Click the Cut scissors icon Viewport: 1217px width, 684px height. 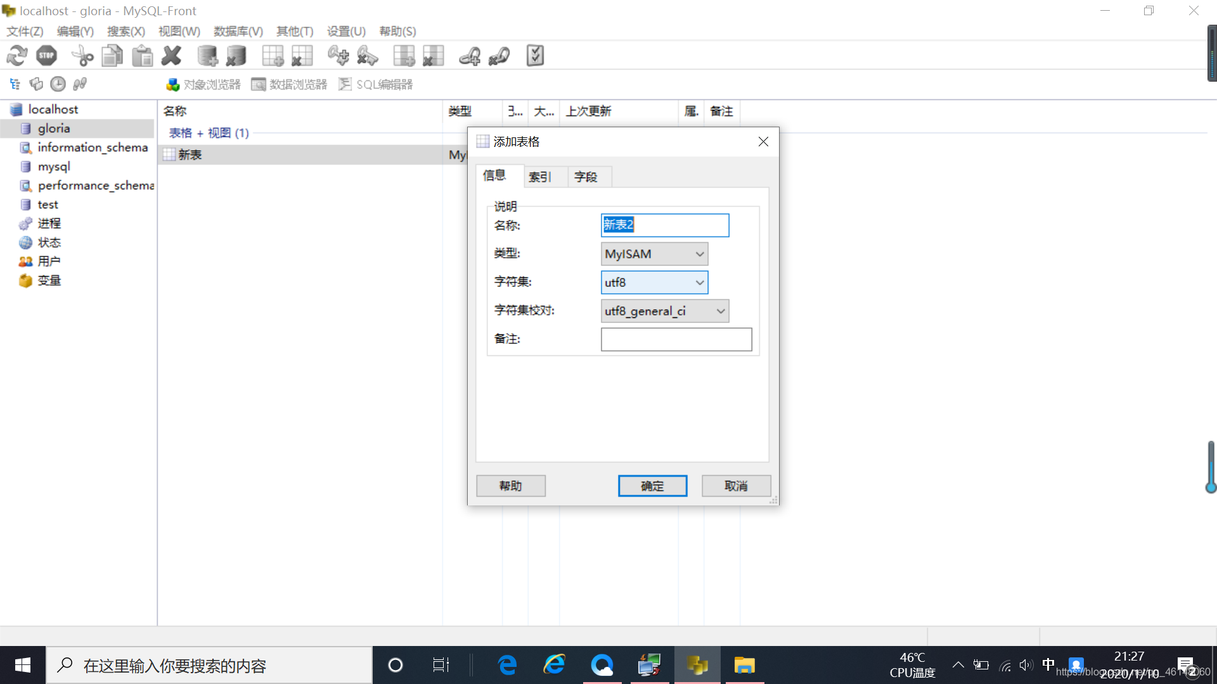82,56
